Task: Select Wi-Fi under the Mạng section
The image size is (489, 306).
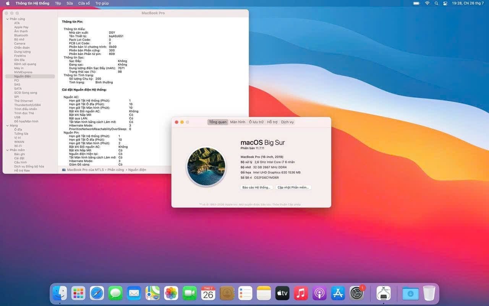Action: (x=18, y=146)
